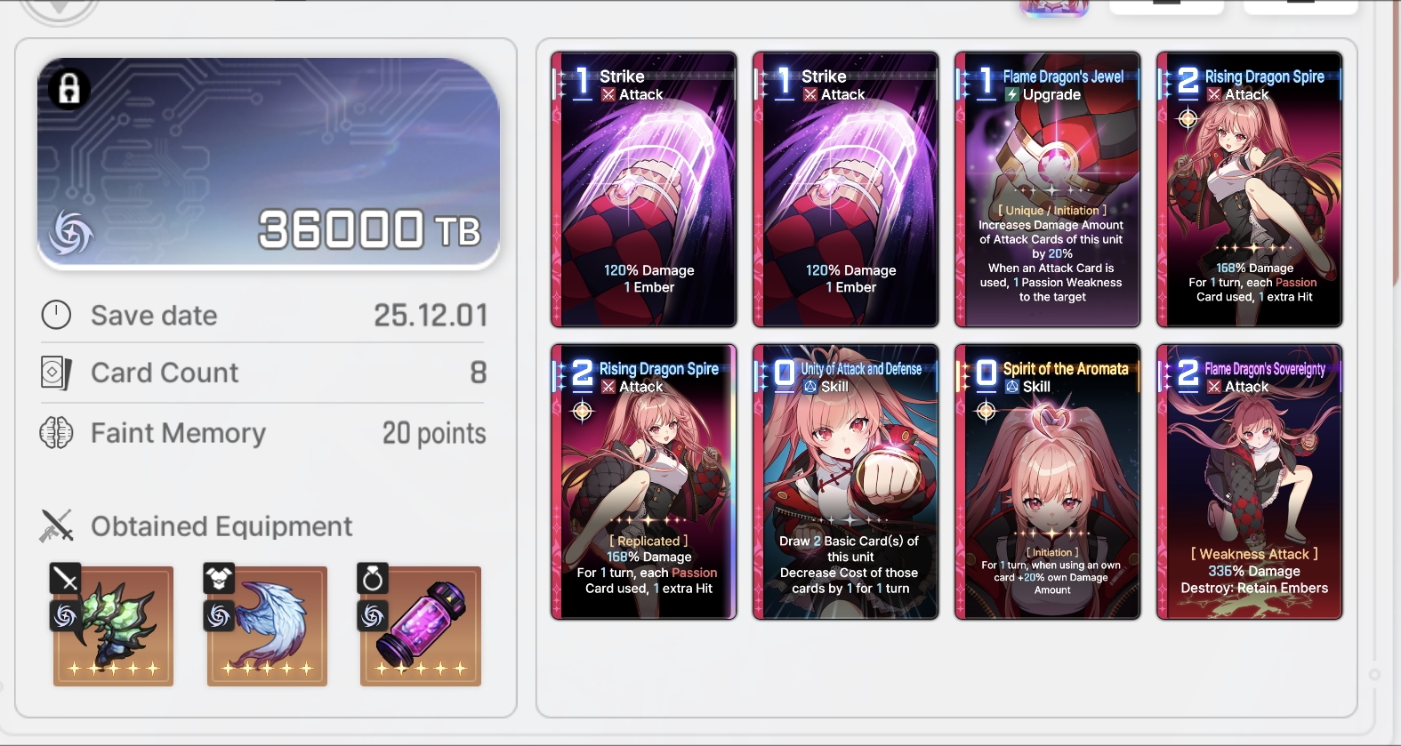Click the crossed swords Obtained Equipment icon

click(x=56, y=525)
